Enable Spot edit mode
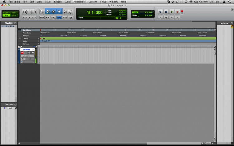Image resolution: width=234 pixels, height=146 pixels. tap(14, 13)
